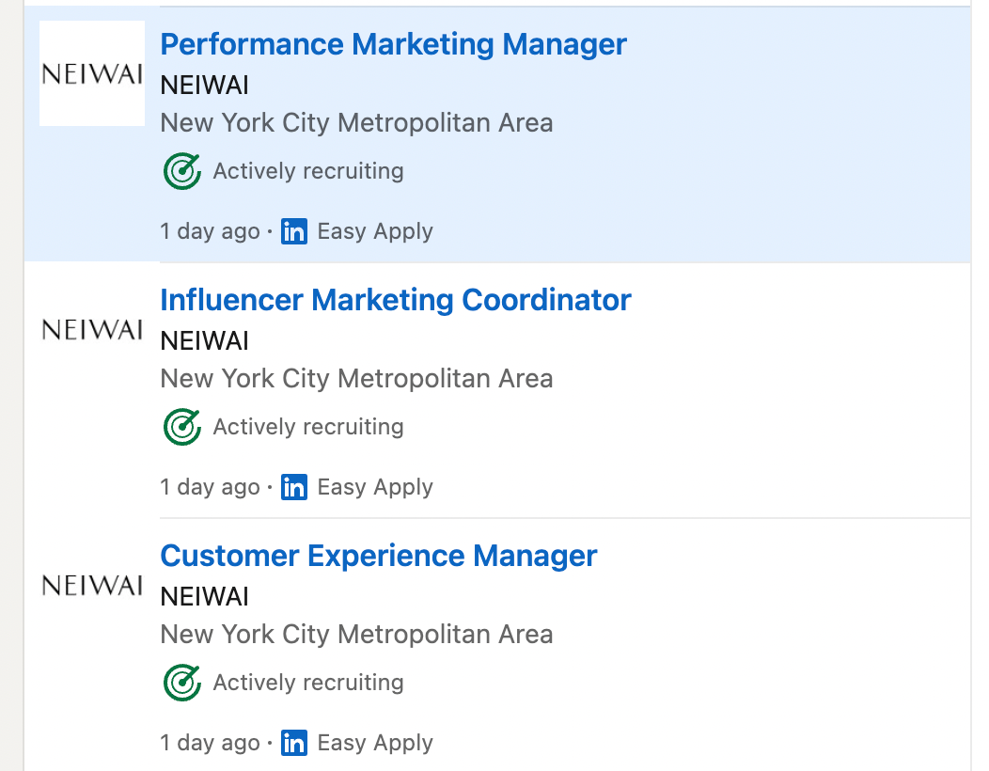Click NEIWAI logo on Performance Marketing listing
The image size is (989, 771).
click(x=92, y=74)
